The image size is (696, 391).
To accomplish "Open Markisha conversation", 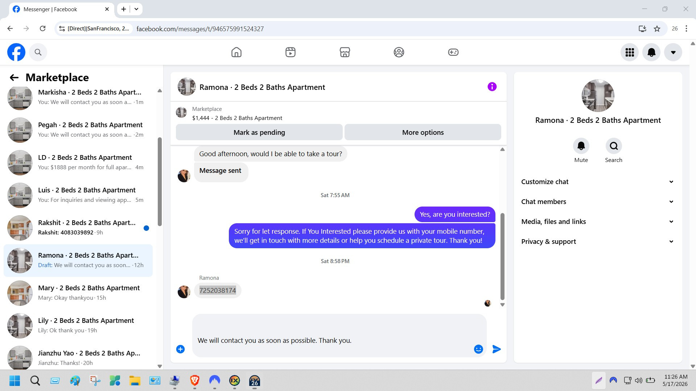I will (78, 97).
